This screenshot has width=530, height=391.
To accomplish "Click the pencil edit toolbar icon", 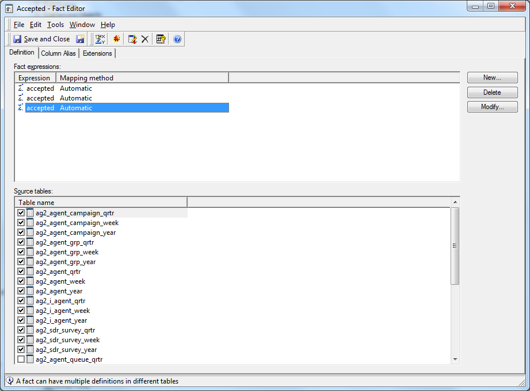I will point(132,39).
